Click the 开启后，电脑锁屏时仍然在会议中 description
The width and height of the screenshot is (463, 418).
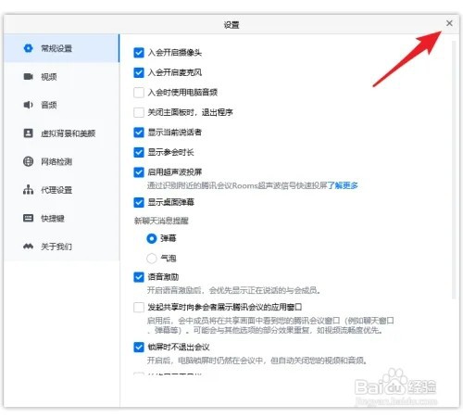257,361
